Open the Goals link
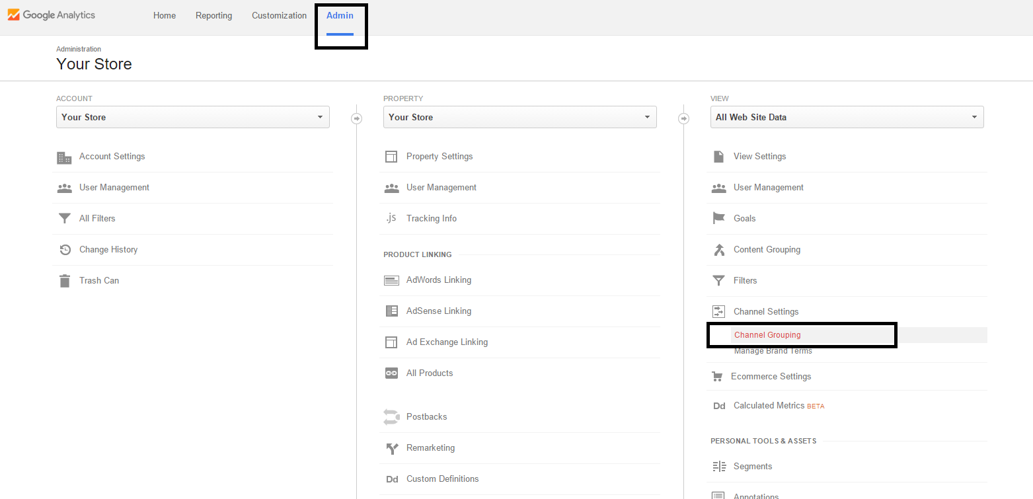The width and height of the screenshot is (1033, 499). tap(744, 219)
